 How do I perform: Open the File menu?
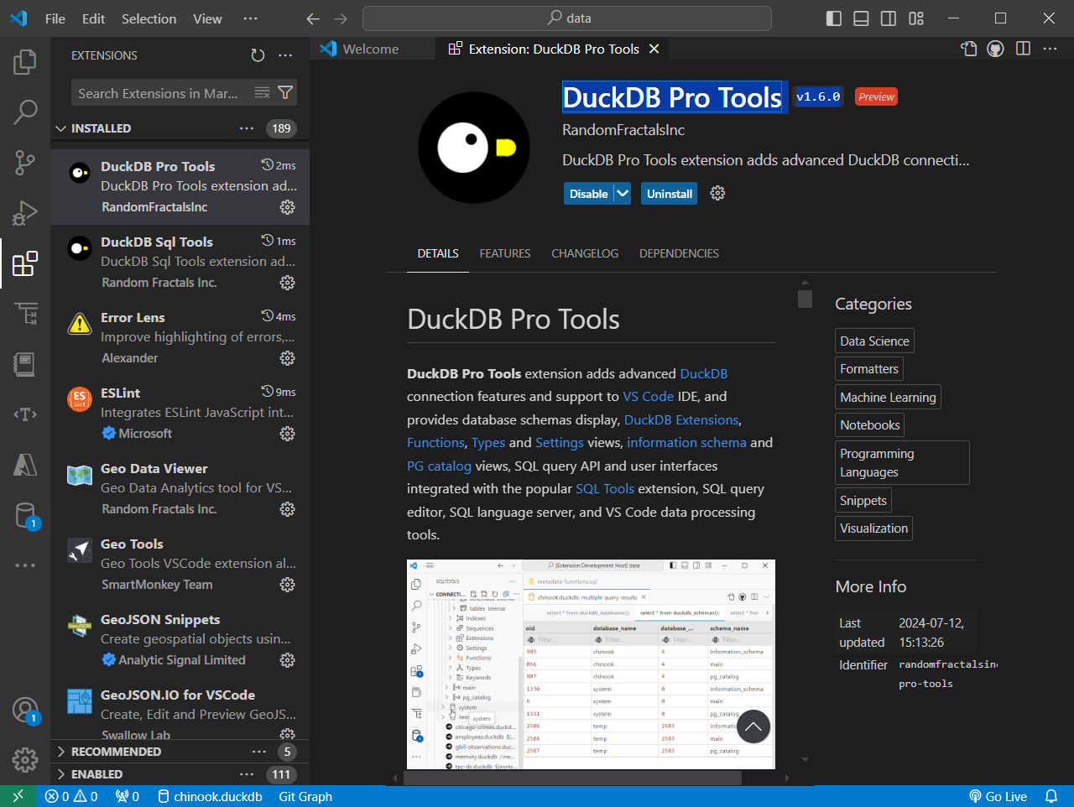coord(55,18)
